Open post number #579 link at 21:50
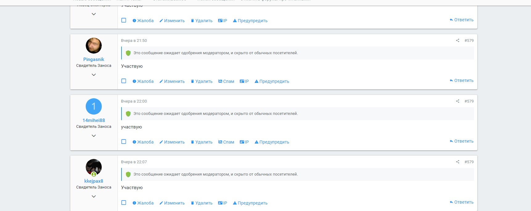The width and height of the screenshot is (531, 211). pyautogui.click(x=469, y=40)
